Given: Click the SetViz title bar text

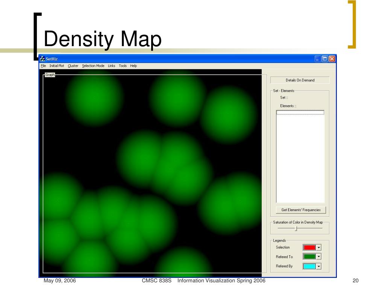Looking at the screenshot, I should tap(52, 59).
